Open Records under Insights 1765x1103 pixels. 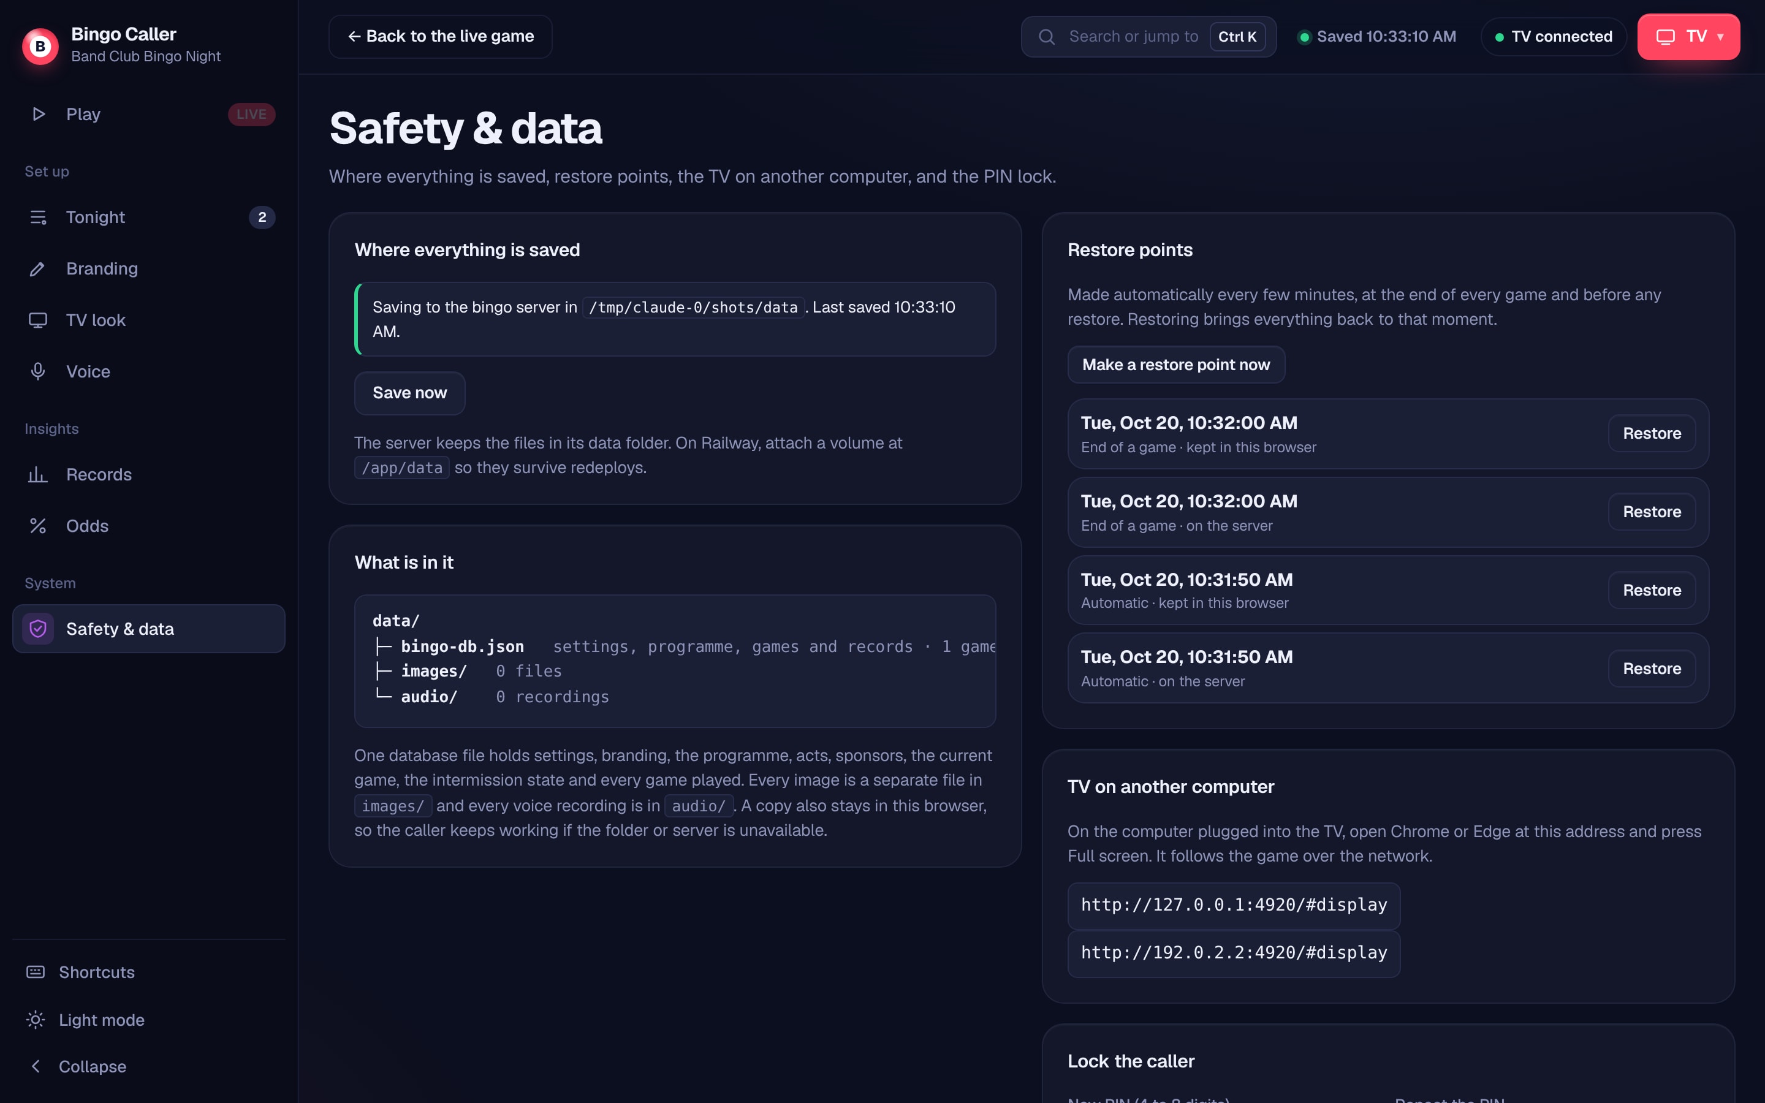coord(149,475)
